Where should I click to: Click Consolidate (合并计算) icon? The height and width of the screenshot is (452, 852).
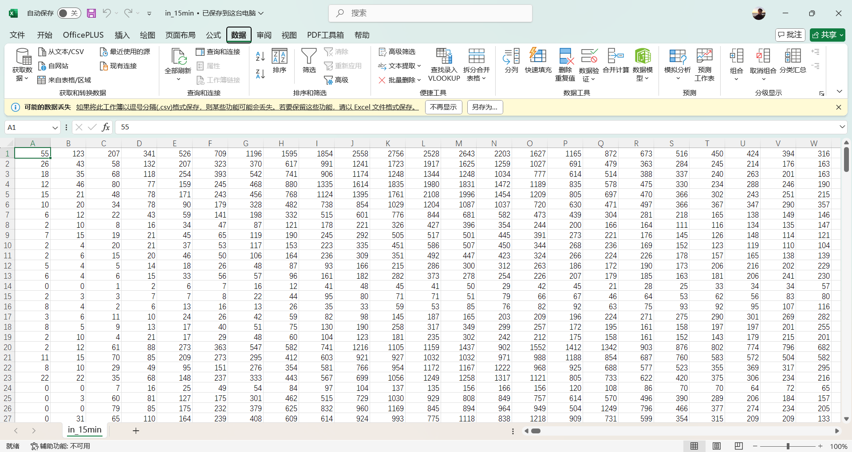[616, 61]
